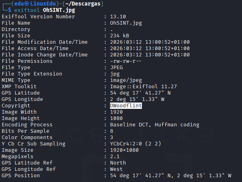This screenshot has height=182, width=242.
Task: Click the ~/Descargas directory in the prompt
Action: [x=83, y=4]
